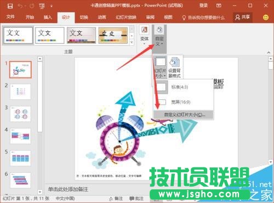Switch to the 动画 ribbon tab
Image resolution: width=274 pixels, height=203 pixels.
click(x=102, y=18)
